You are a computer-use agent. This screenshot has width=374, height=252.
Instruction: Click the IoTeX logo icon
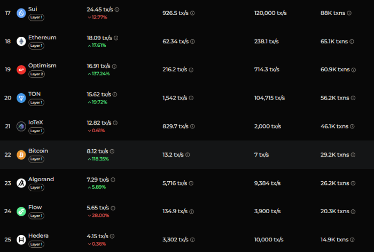coord(21,126)
